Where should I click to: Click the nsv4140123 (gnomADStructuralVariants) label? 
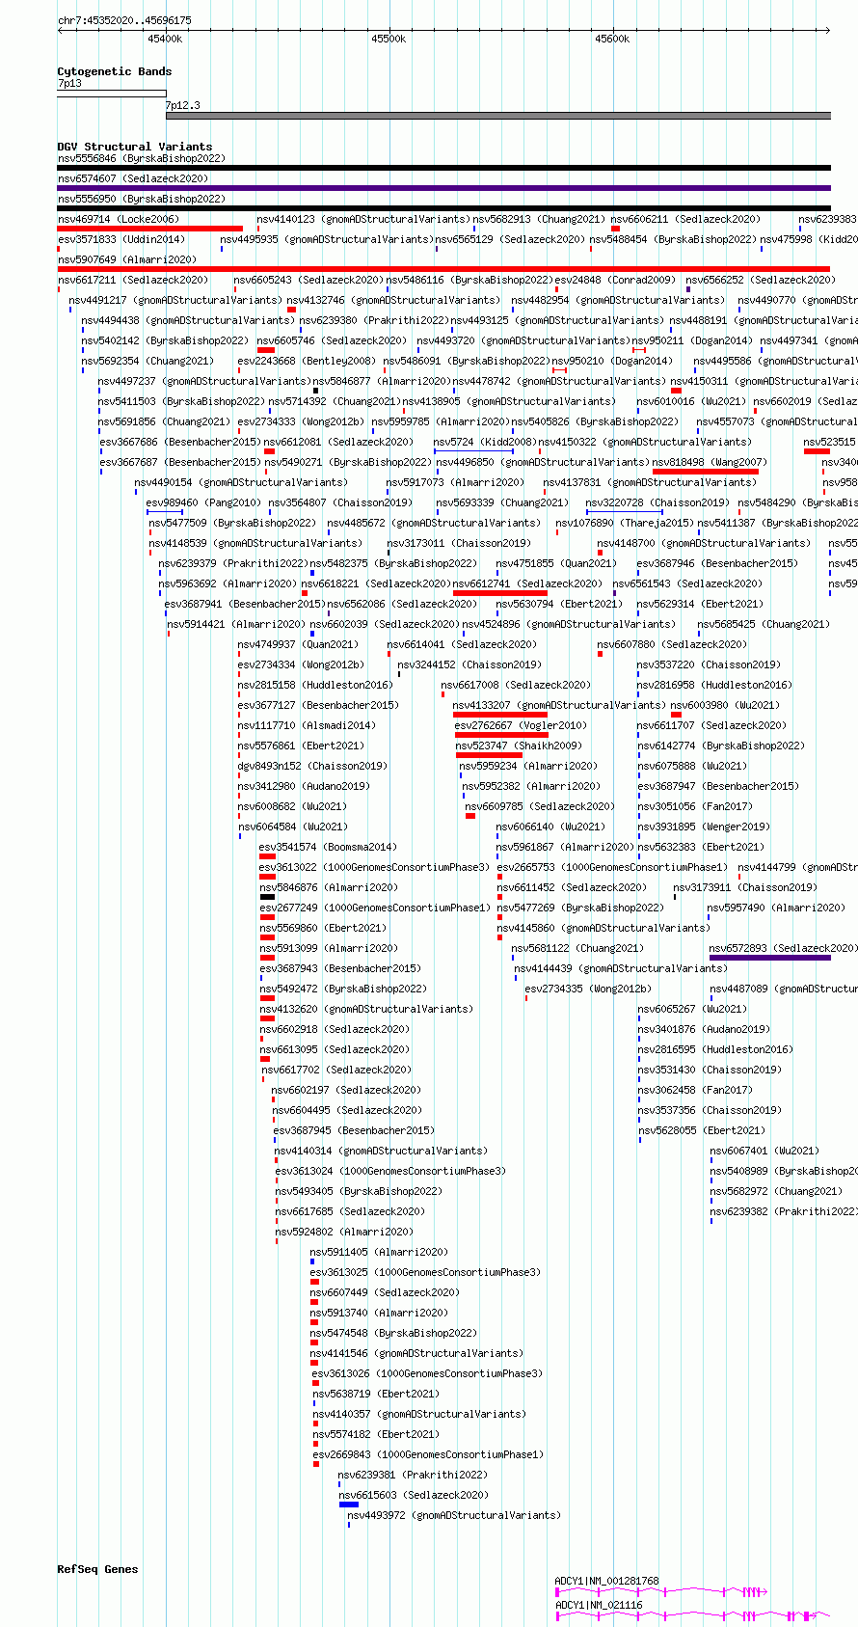363,219
